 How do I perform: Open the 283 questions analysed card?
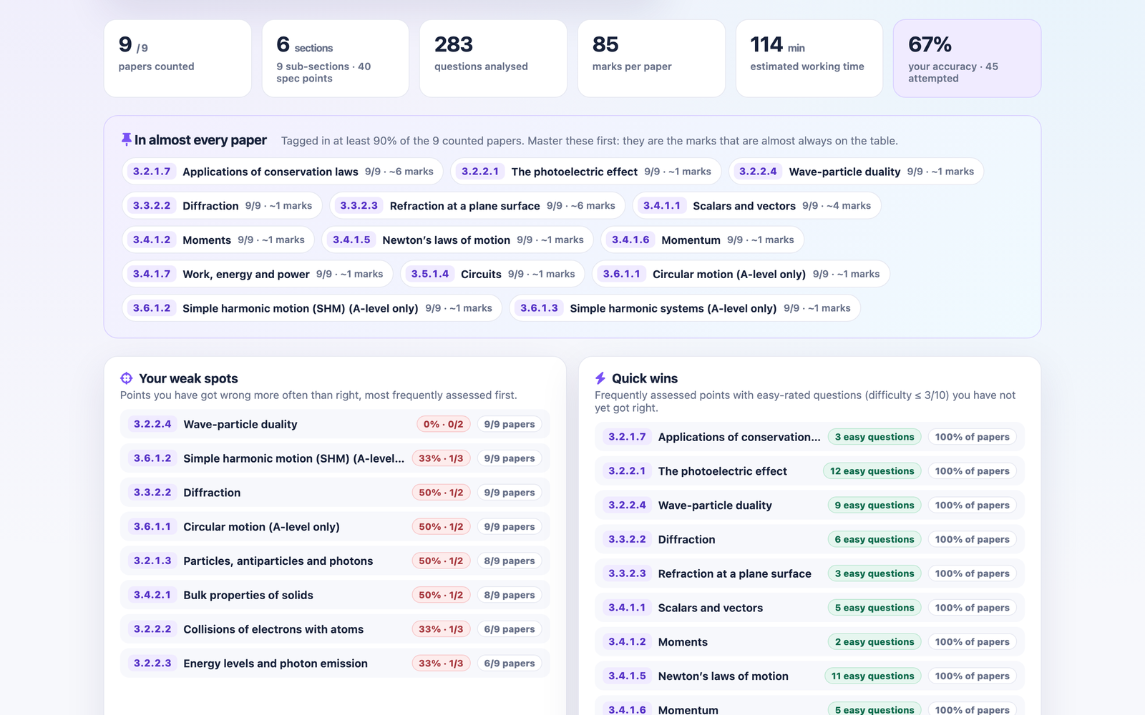(x=493, y=58)
